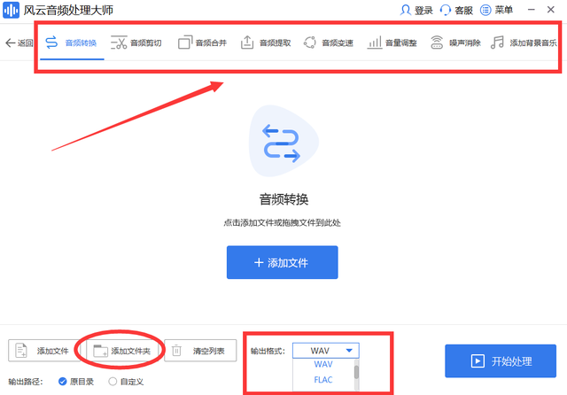Click the 输出路径 label
This screenshot has width=567, height=395.
[x=26, y=382]
